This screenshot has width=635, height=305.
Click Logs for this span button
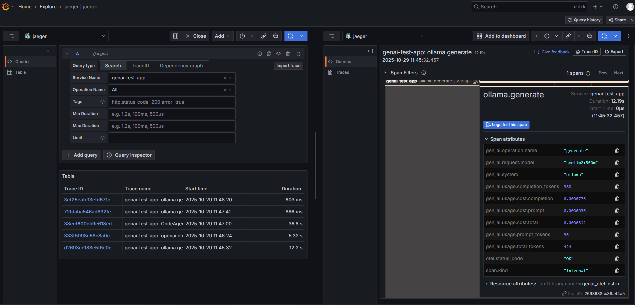[x=506, y=125]
